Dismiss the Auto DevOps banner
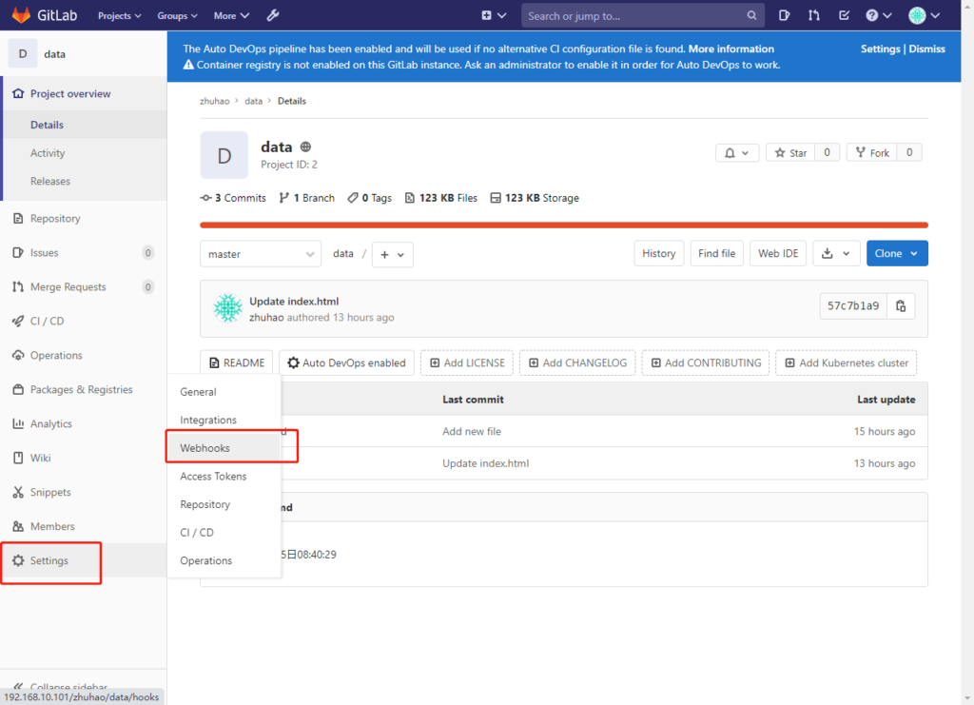This screenshot has width=974, height=705. [926, 49]
